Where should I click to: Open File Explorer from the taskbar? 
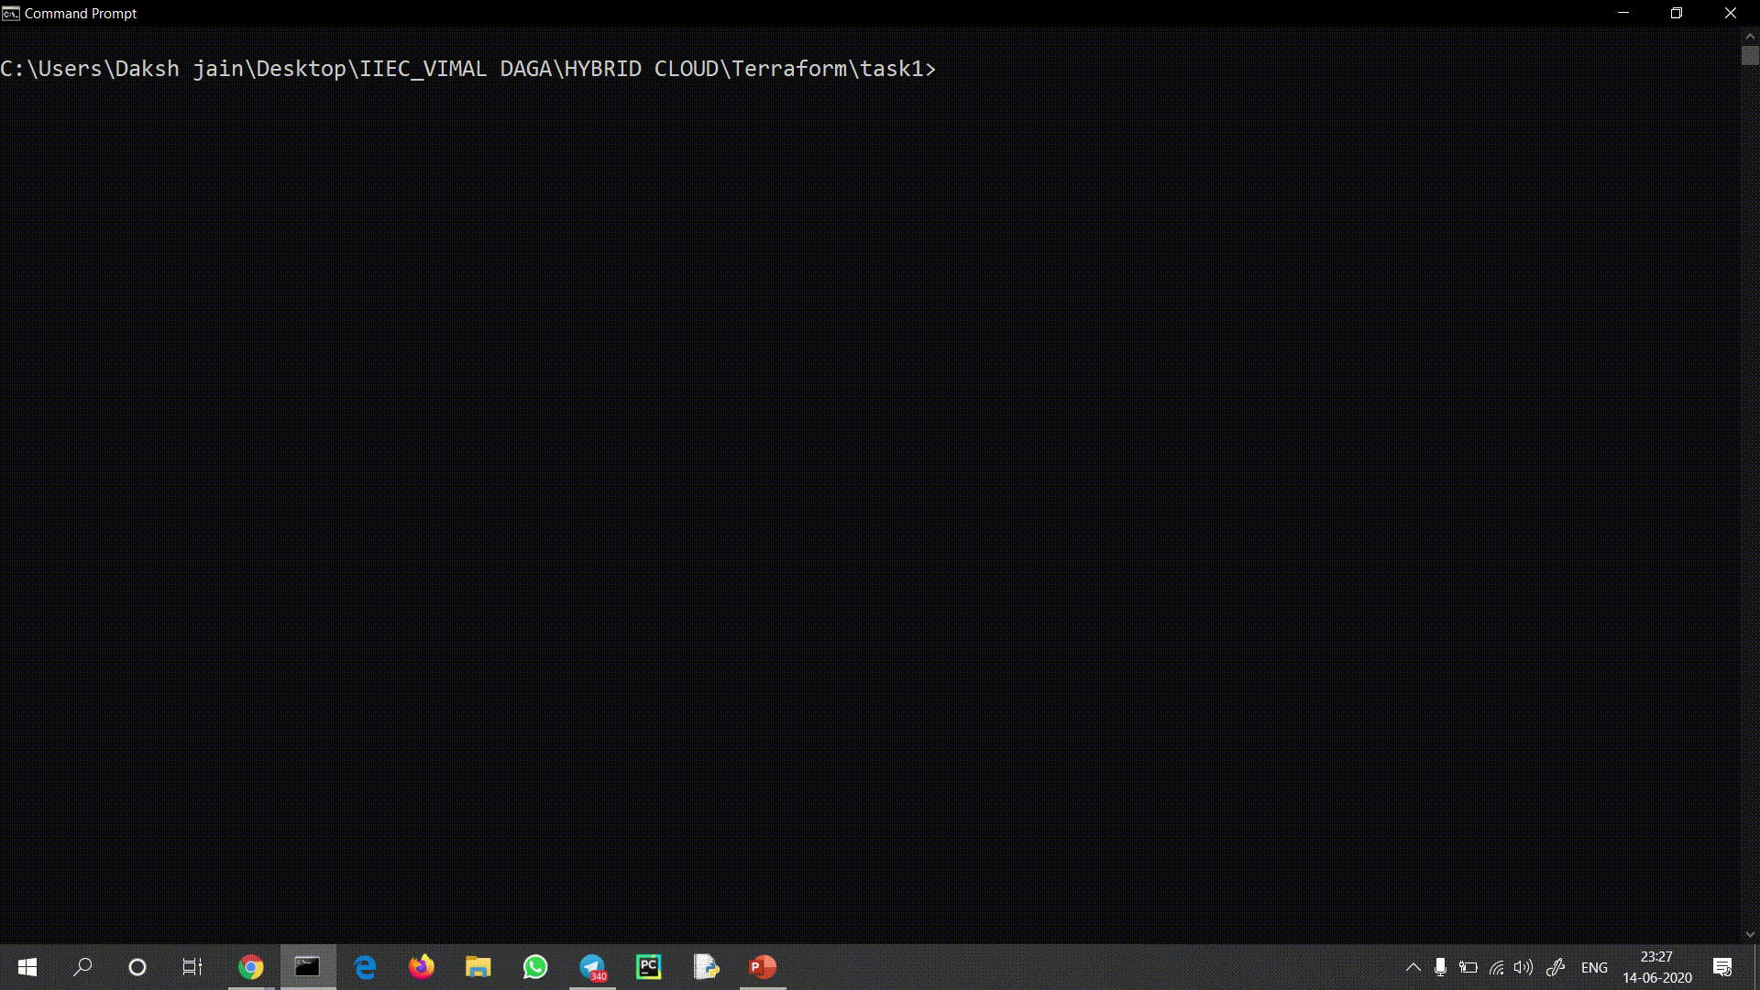(478, 967)
